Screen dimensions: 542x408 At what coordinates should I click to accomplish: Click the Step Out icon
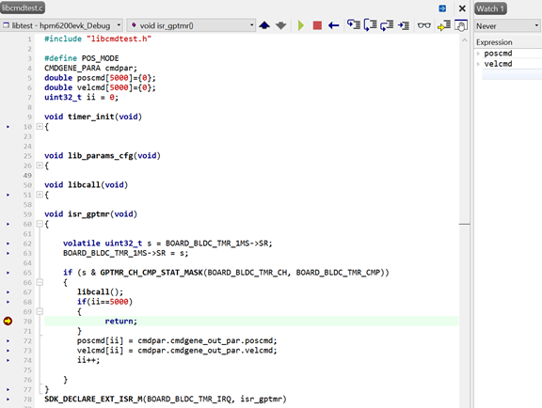[x=387, y=25]
